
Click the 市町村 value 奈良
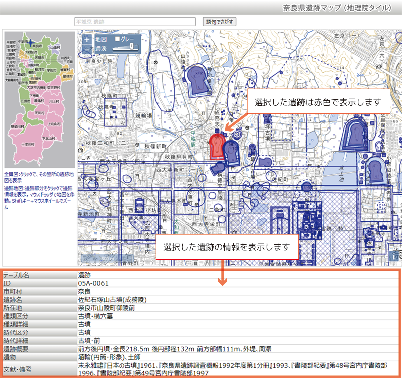84,291
